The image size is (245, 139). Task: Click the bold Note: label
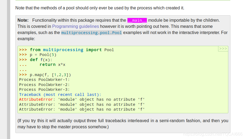(x=23, y=20)
